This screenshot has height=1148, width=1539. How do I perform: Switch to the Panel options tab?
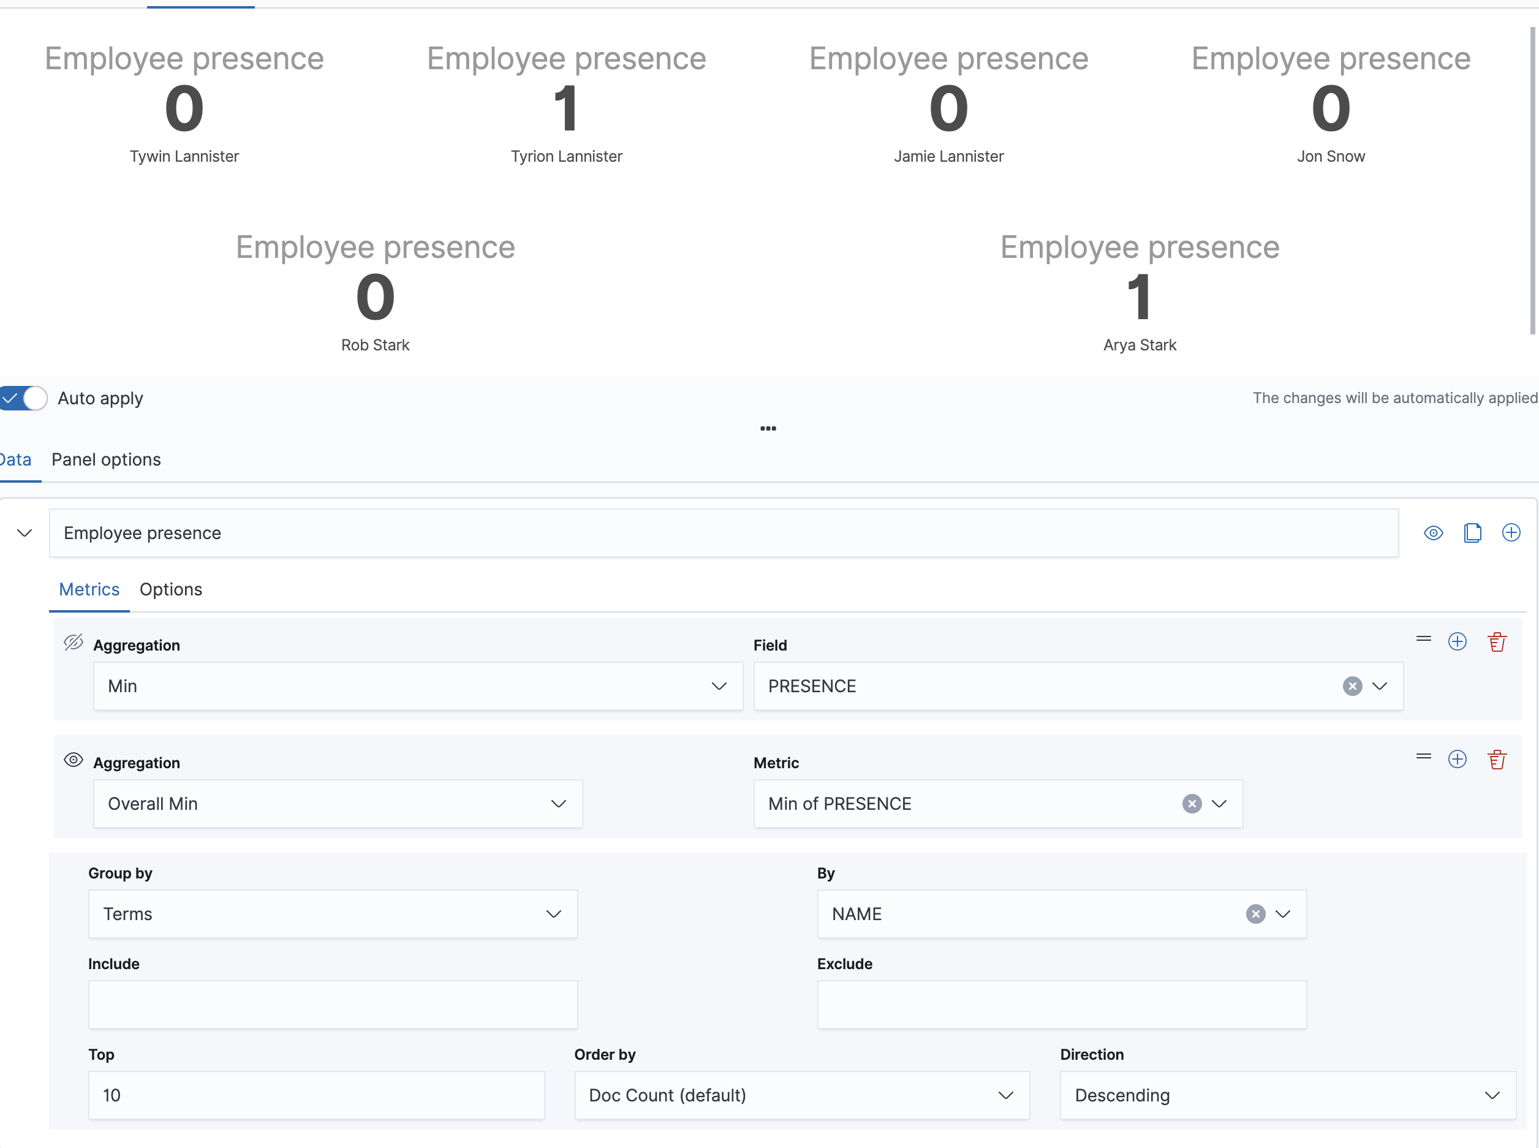pyautogui.click(x=107, y=459)
